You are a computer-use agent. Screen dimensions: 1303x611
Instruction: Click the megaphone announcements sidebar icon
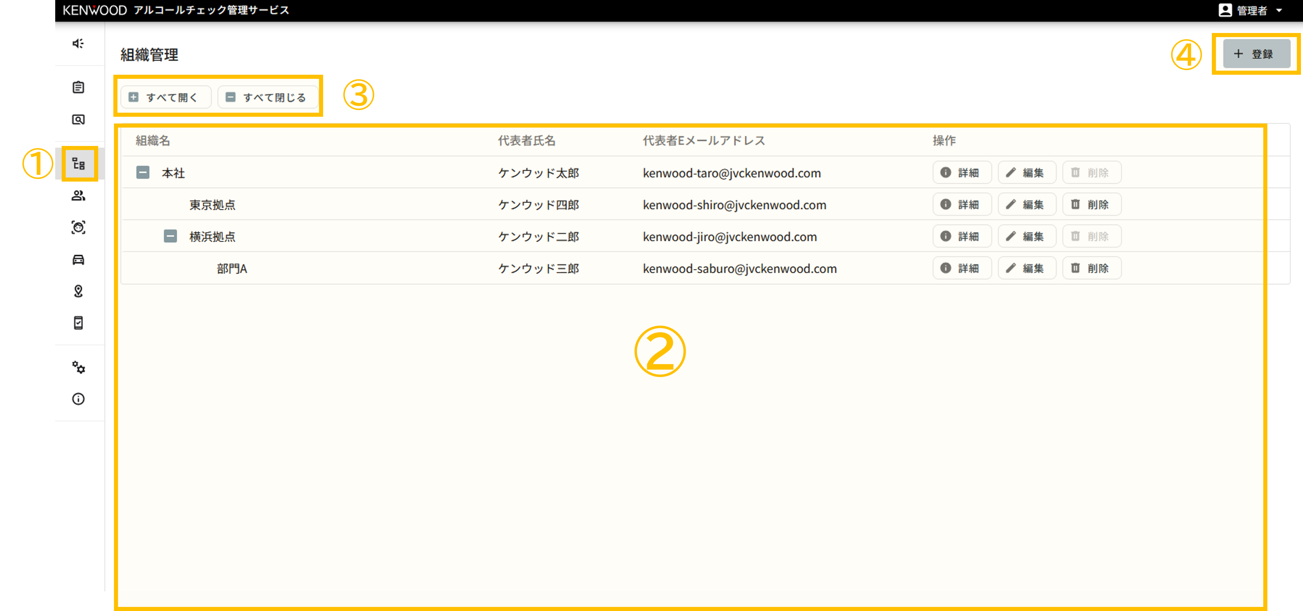(78, 43)
